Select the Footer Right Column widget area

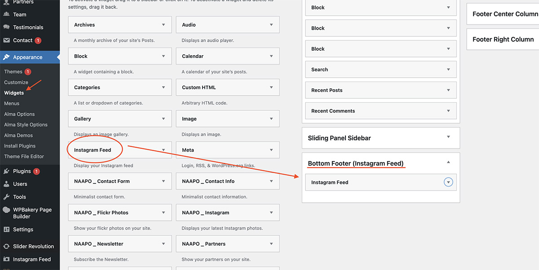coord(503,39)
